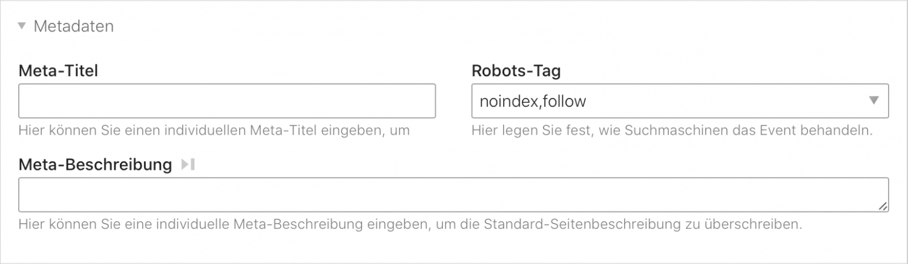
Task: Click the Robots-Tag field label
Action: (516, 71)
